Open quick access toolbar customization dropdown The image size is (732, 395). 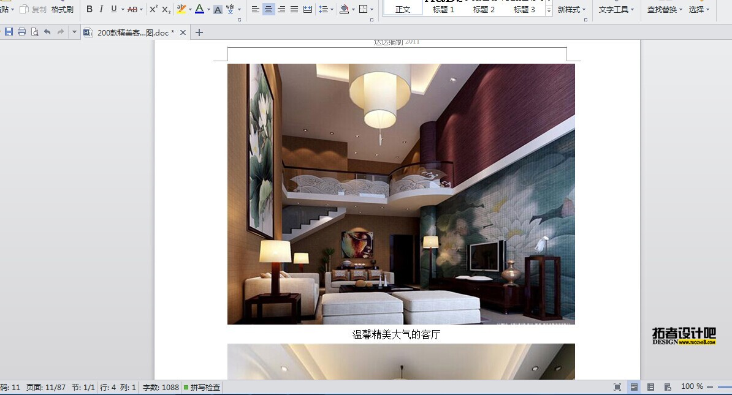coord(74,32)
